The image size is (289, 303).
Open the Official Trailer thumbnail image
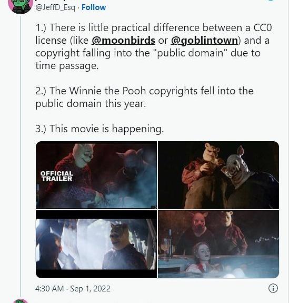(96, 175)
